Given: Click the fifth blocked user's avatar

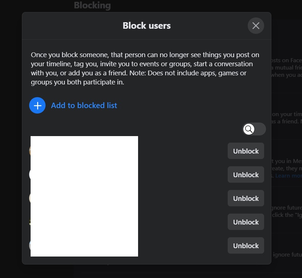Looking at the screenshot, I should click(x=32, y=245).
